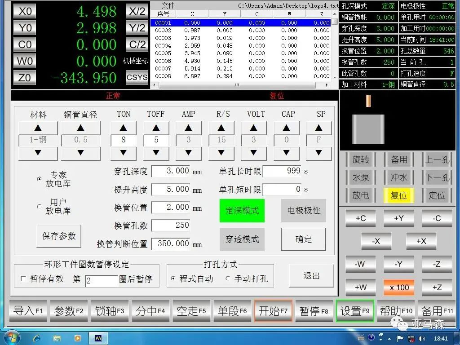Click the 保存参数 button
This screenshot has width=460, height=345.
pos(59,236)
